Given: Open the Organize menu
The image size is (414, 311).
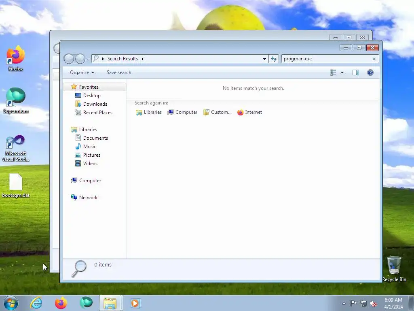Looking at the screenshot, I should tap(82, 72).
